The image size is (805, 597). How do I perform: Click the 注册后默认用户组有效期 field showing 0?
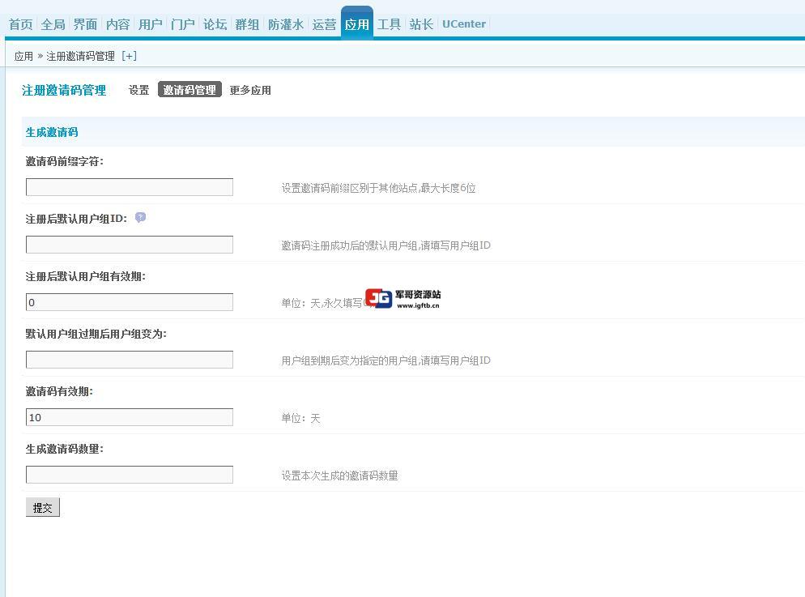coord(130,302)
